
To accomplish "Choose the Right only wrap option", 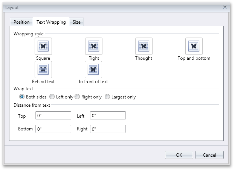I will pyautogui.click(x=78, y=97).
